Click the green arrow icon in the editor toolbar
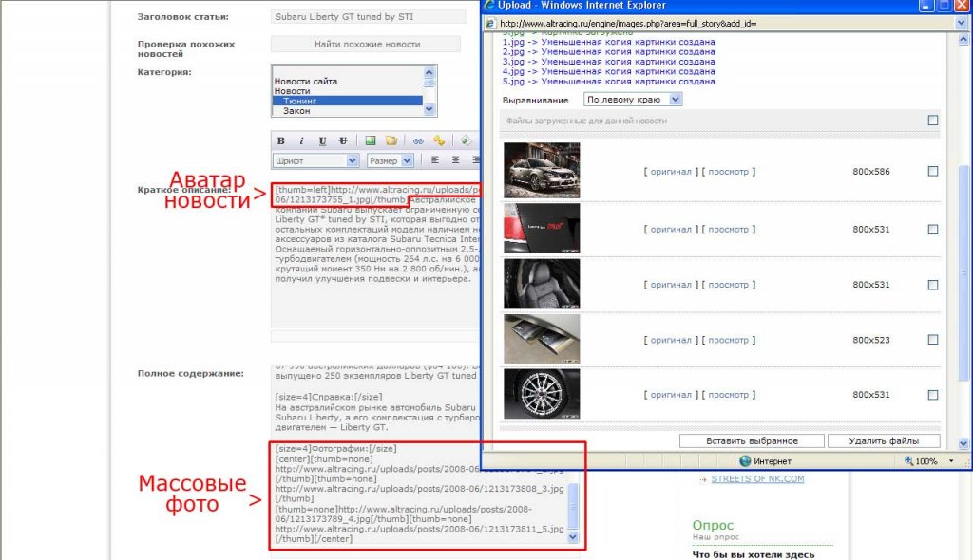This screenshot has width=973, height=560. [x=466, y=140]
